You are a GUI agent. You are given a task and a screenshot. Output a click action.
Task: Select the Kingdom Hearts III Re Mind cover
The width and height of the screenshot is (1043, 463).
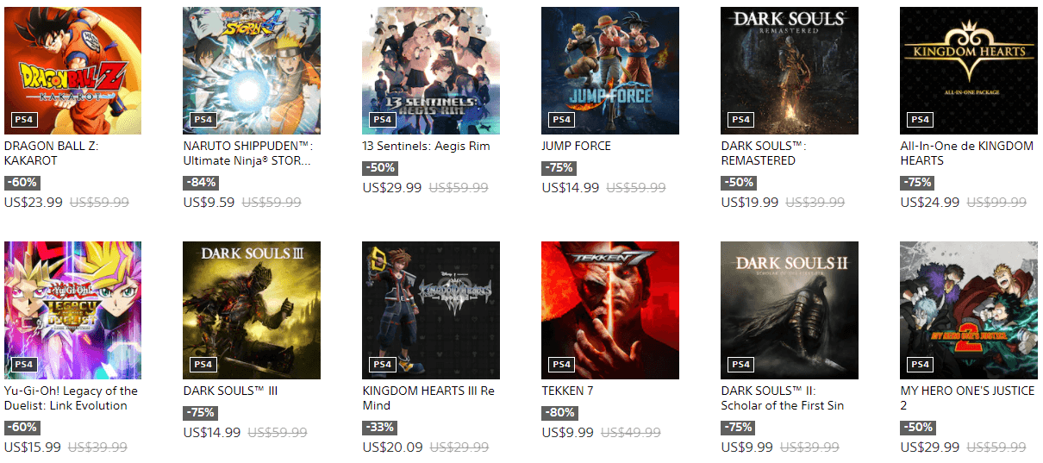(431, 310)
